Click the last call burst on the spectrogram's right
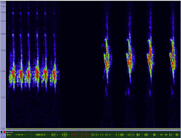 (173, 60)
